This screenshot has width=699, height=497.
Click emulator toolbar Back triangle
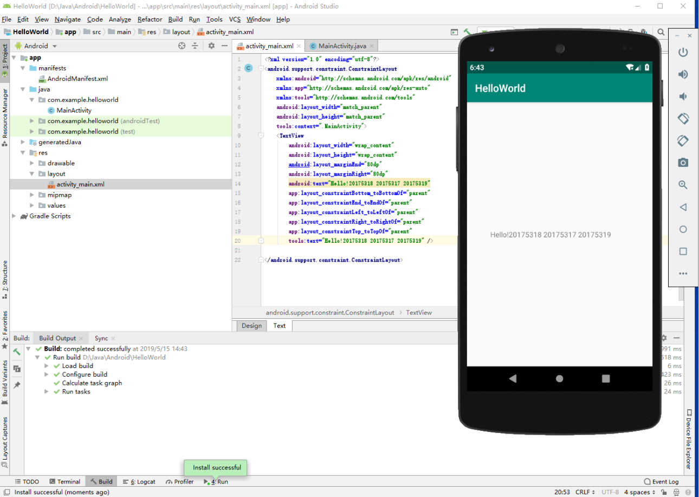683,207
